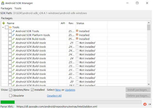Click the green Android icon in Name header
153x108 pixels.
pos(4,23)
